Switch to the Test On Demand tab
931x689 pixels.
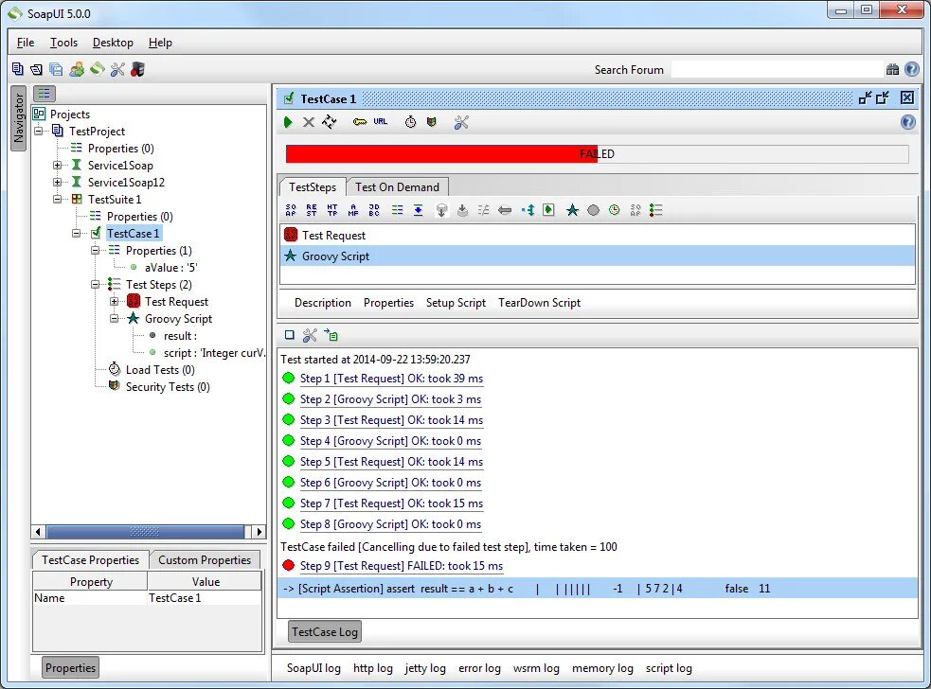coord(397,187)
